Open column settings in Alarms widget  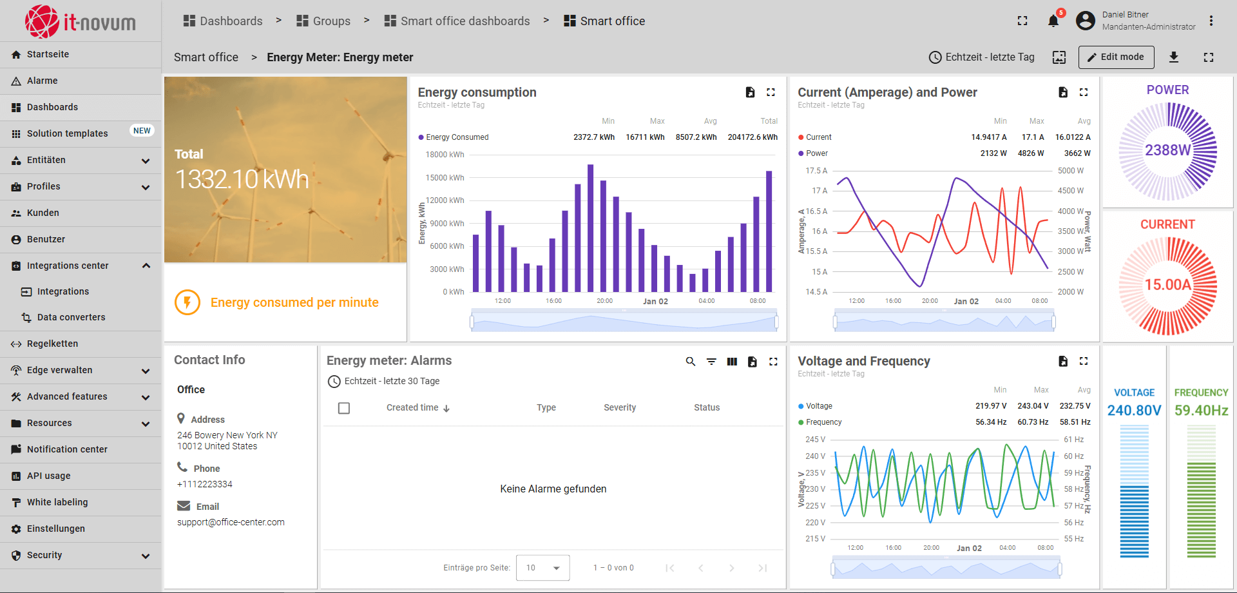coord(732,362)
